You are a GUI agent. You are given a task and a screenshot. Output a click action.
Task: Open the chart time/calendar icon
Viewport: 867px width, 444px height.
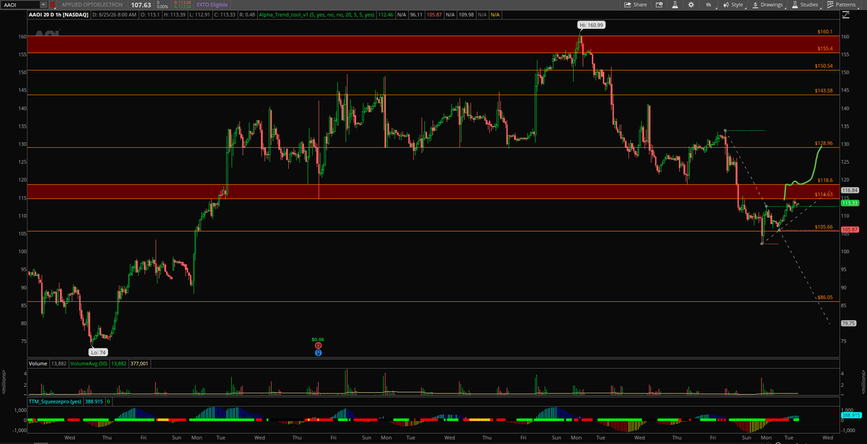point(658,4)
